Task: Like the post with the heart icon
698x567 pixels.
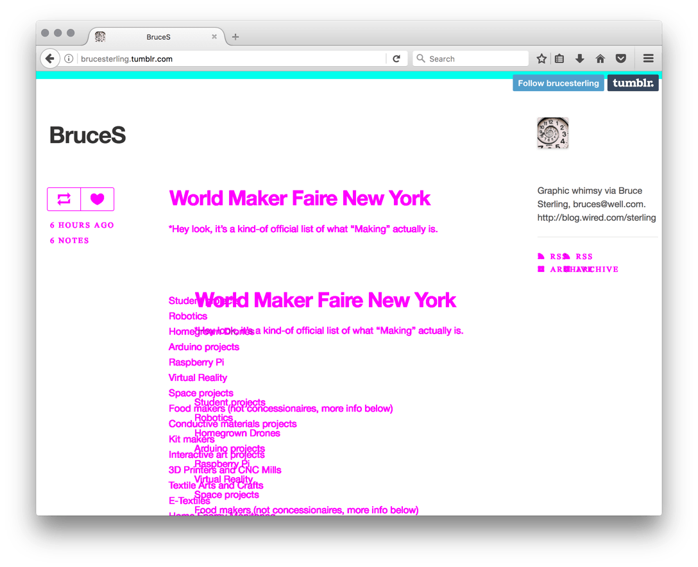Action: tap(97, 199)
